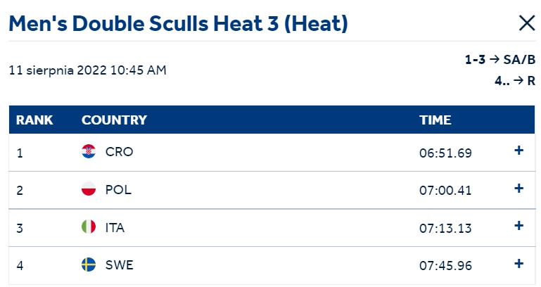Click the Italy flag icon
The height and width of the screenshot is (287, 541).
pos(89,227)
